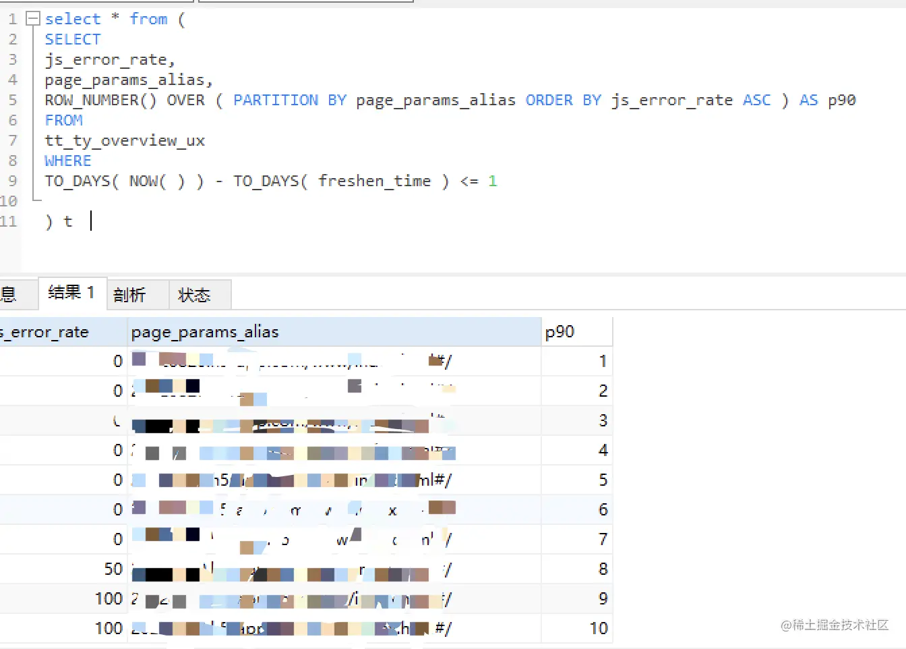Collapse the SQL code fold at line 1
Image resolution: width=906 pixels, height=649 pixels.
(32, 19)
